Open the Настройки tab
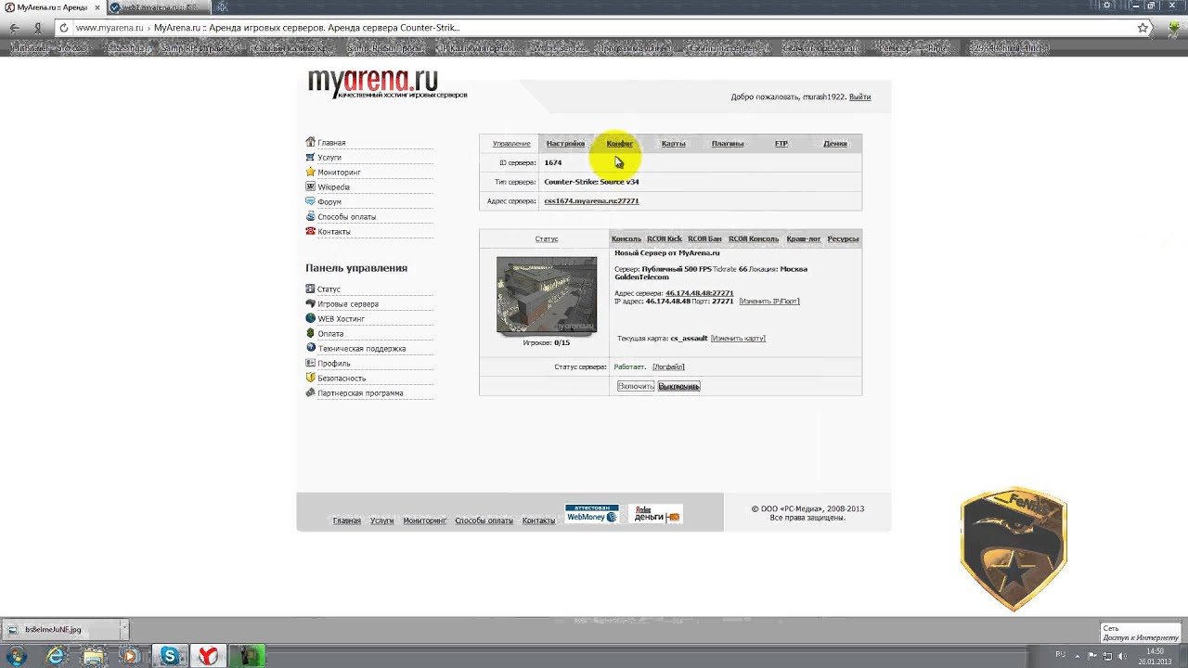This screenshot has height=668, width=1188. pyautogui.click(x=565, y=144)
